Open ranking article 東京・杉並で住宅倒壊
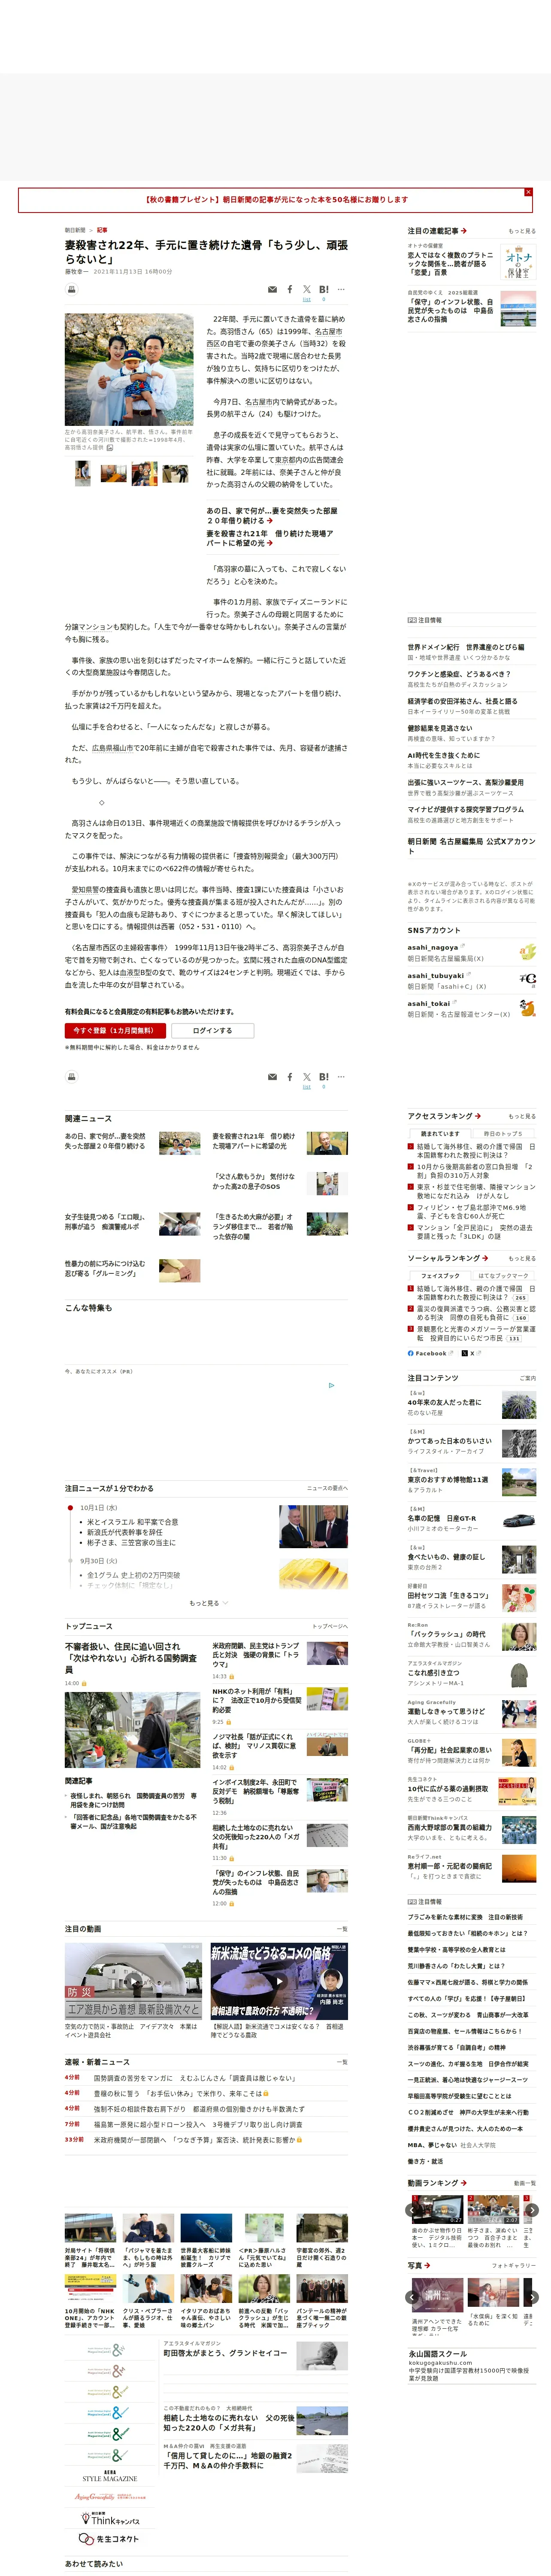Viewport: 551px width, 2576px height. pos(475,1191)
